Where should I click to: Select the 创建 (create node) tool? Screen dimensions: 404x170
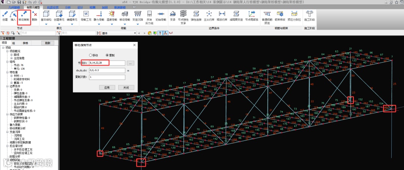[x=5, y=15]
